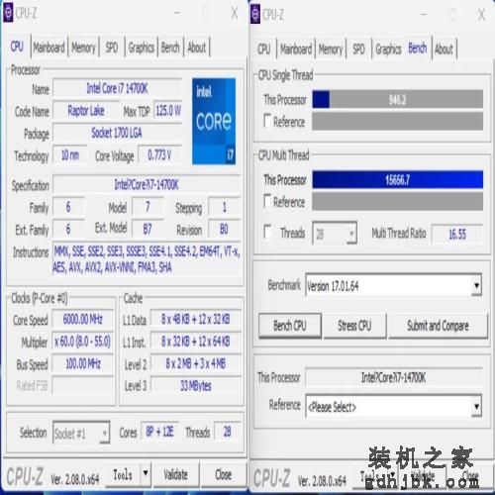This screenshot has width=495, height=495.
Task: Switch to Bench tab in left window
Action: [x=170, y=48]
